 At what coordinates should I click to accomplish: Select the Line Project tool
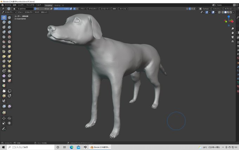click(4, 101)
